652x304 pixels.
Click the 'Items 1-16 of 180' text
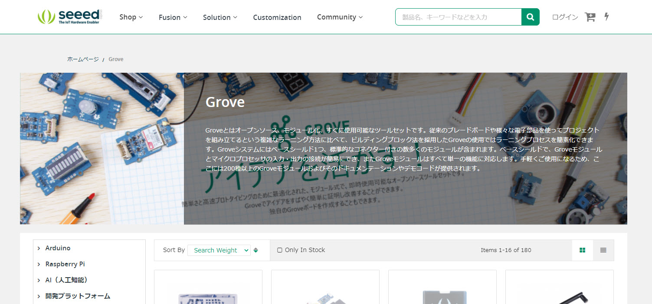pyautogui.click(x=506, y=250)
